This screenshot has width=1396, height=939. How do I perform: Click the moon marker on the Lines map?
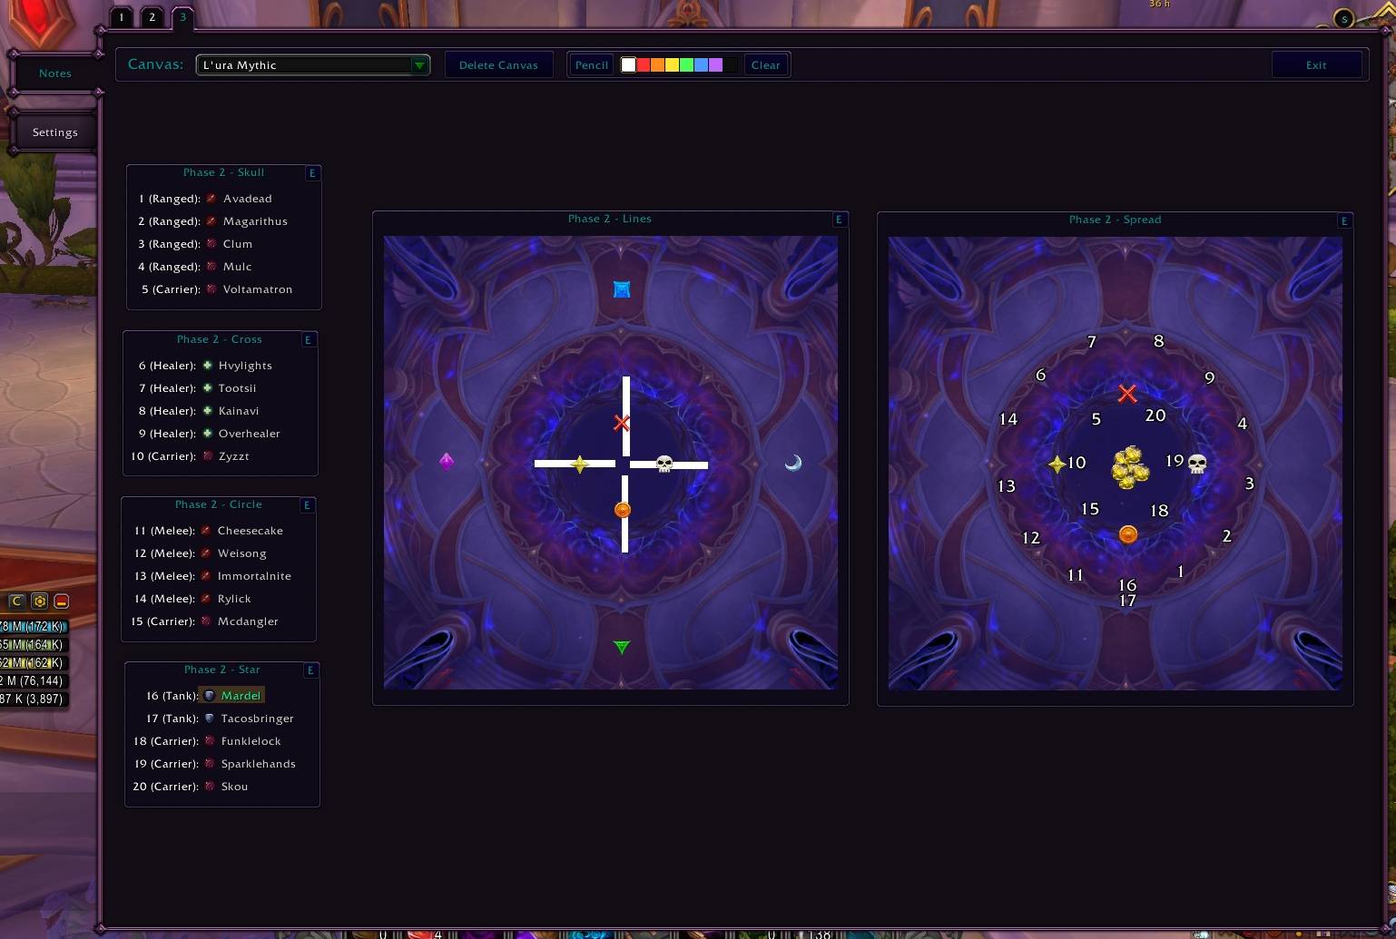[793, 463]
